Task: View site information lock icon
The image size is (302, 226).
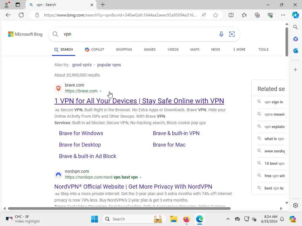Action: (x=37, y=15)
